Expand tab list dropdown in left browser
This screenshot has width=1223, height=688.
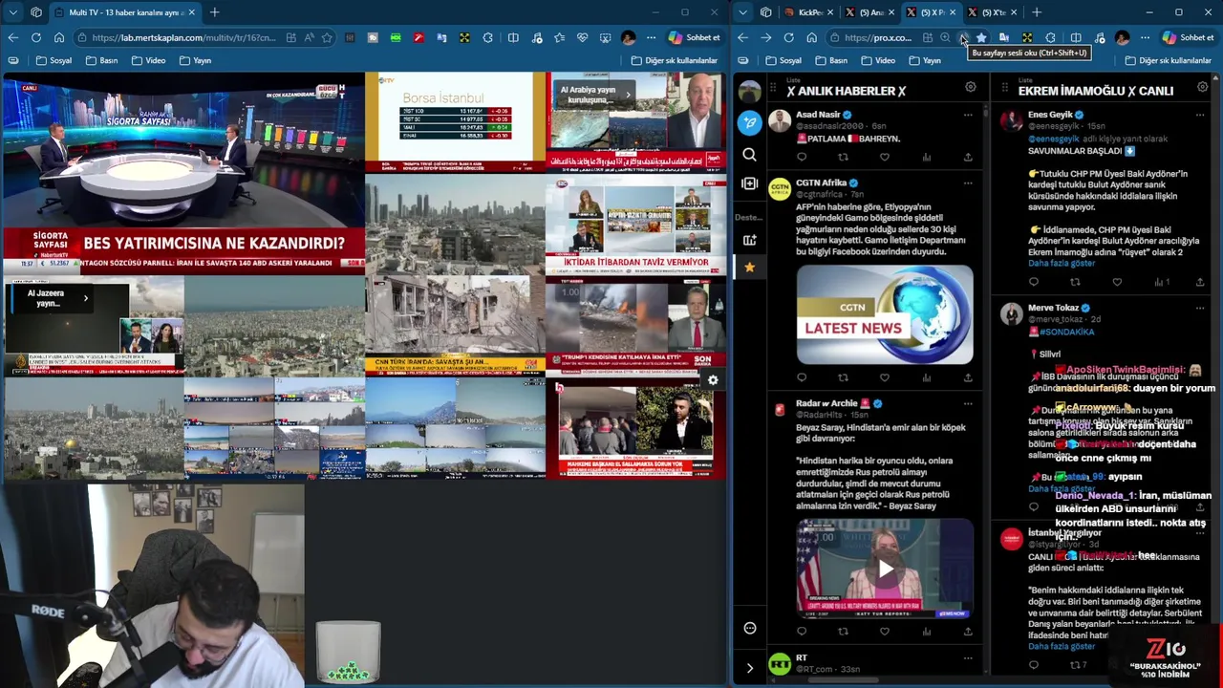pos(12,12)
